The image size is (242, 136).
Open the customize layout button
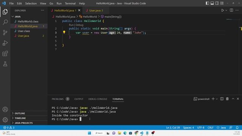click(222, 3)
